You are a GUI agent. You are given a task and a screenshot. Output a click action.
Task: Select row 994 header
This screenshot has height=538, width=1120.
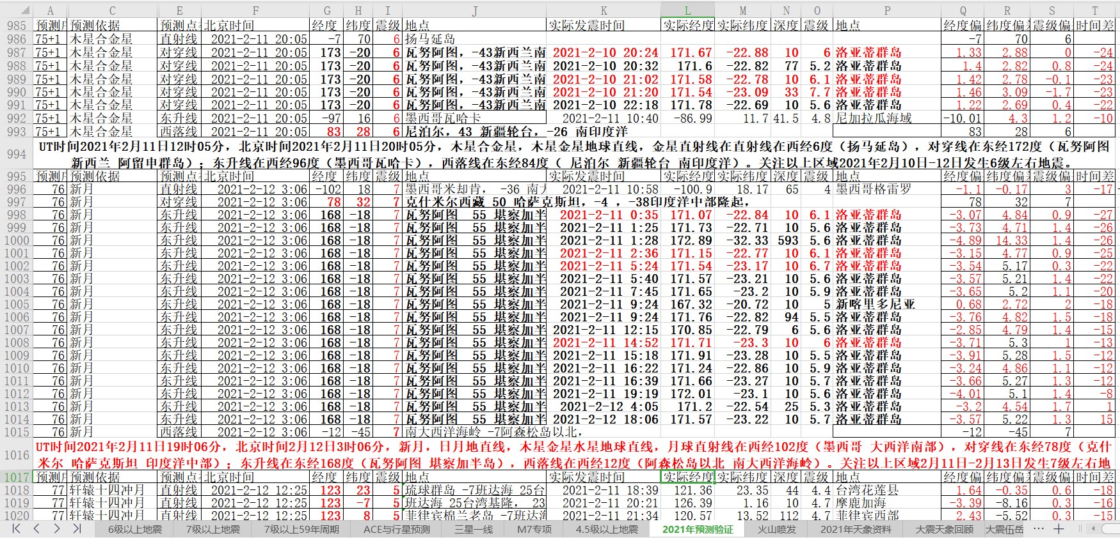[16, 154]
